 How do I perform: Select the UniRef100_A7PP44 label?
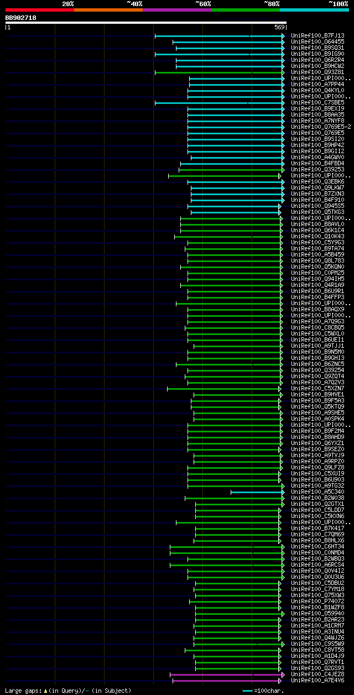pyautogui.click(x=318, y=84)
